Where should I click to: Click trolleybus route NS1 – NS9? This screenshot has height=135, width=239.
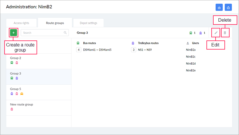[x=145, y=50]
